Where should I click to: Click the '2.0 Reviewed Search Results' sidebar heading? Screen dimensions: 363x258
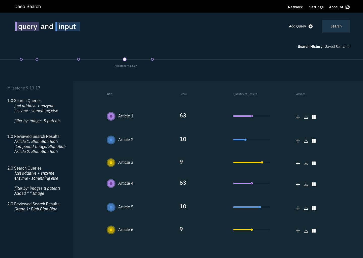(33, 204)
